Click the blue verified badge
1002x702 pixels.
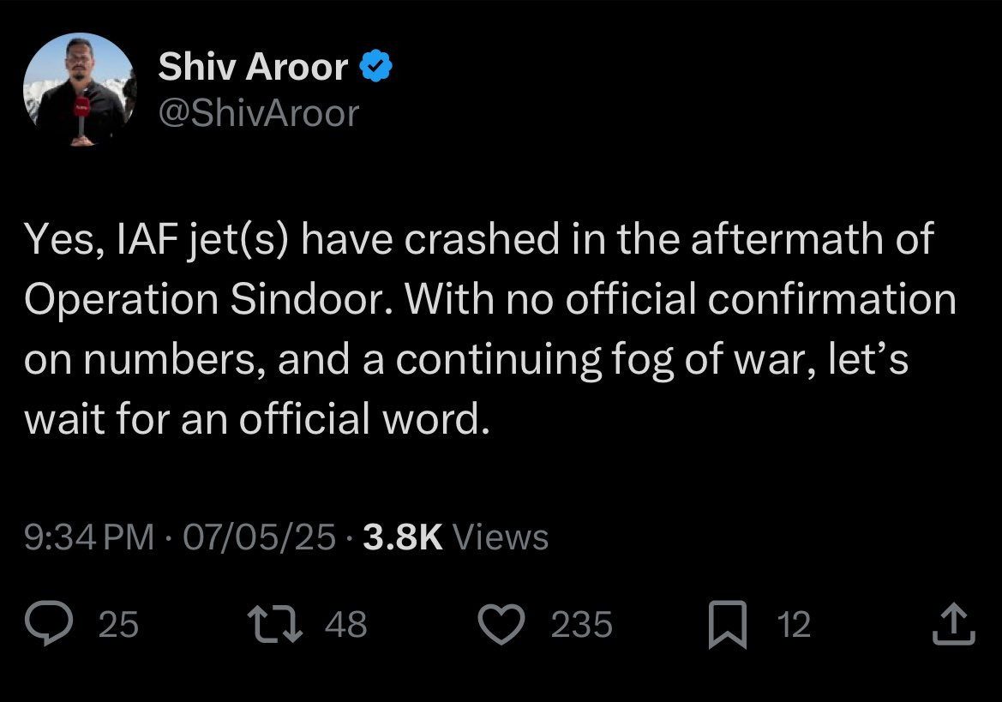pyautogui.click(x=376, y=68)
